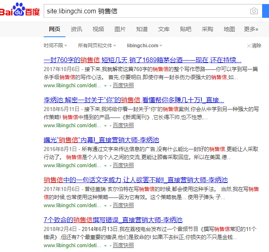Image resolution: width=269 pixels, height=252 pixels.
Task: Open 百度快照 for 一句话文字威力 result
Action: coord(123,206)
